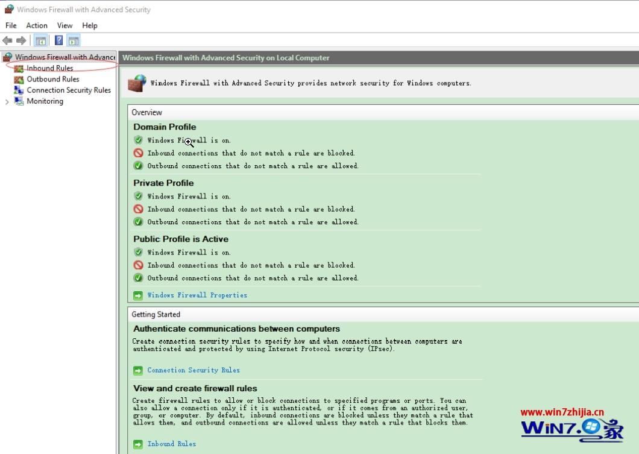639x454 pixels.
Task: Open the Connection Security Rules link
Action: coord(194,370)
